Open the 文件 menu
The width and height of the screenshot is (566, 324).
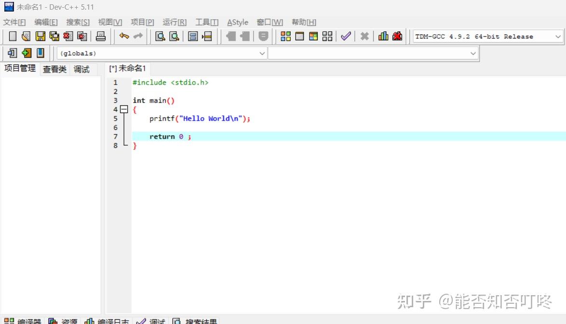tap(14, 22)
